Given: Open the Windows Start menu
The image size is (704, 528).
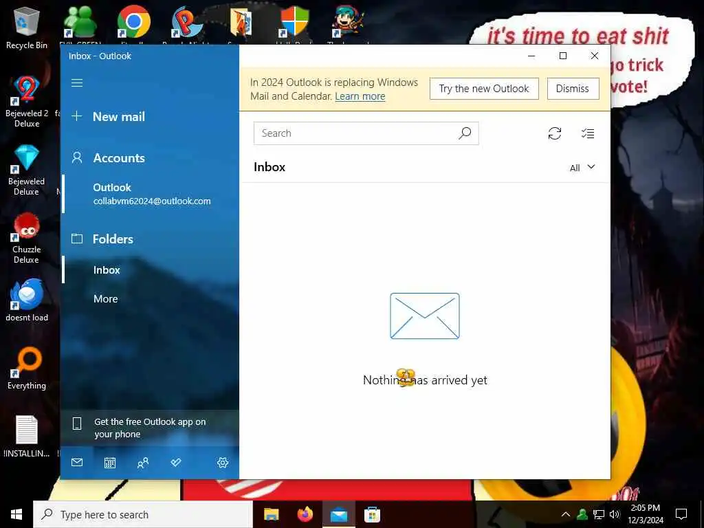Looking at the screenshot, I should (x=16, y=514).
